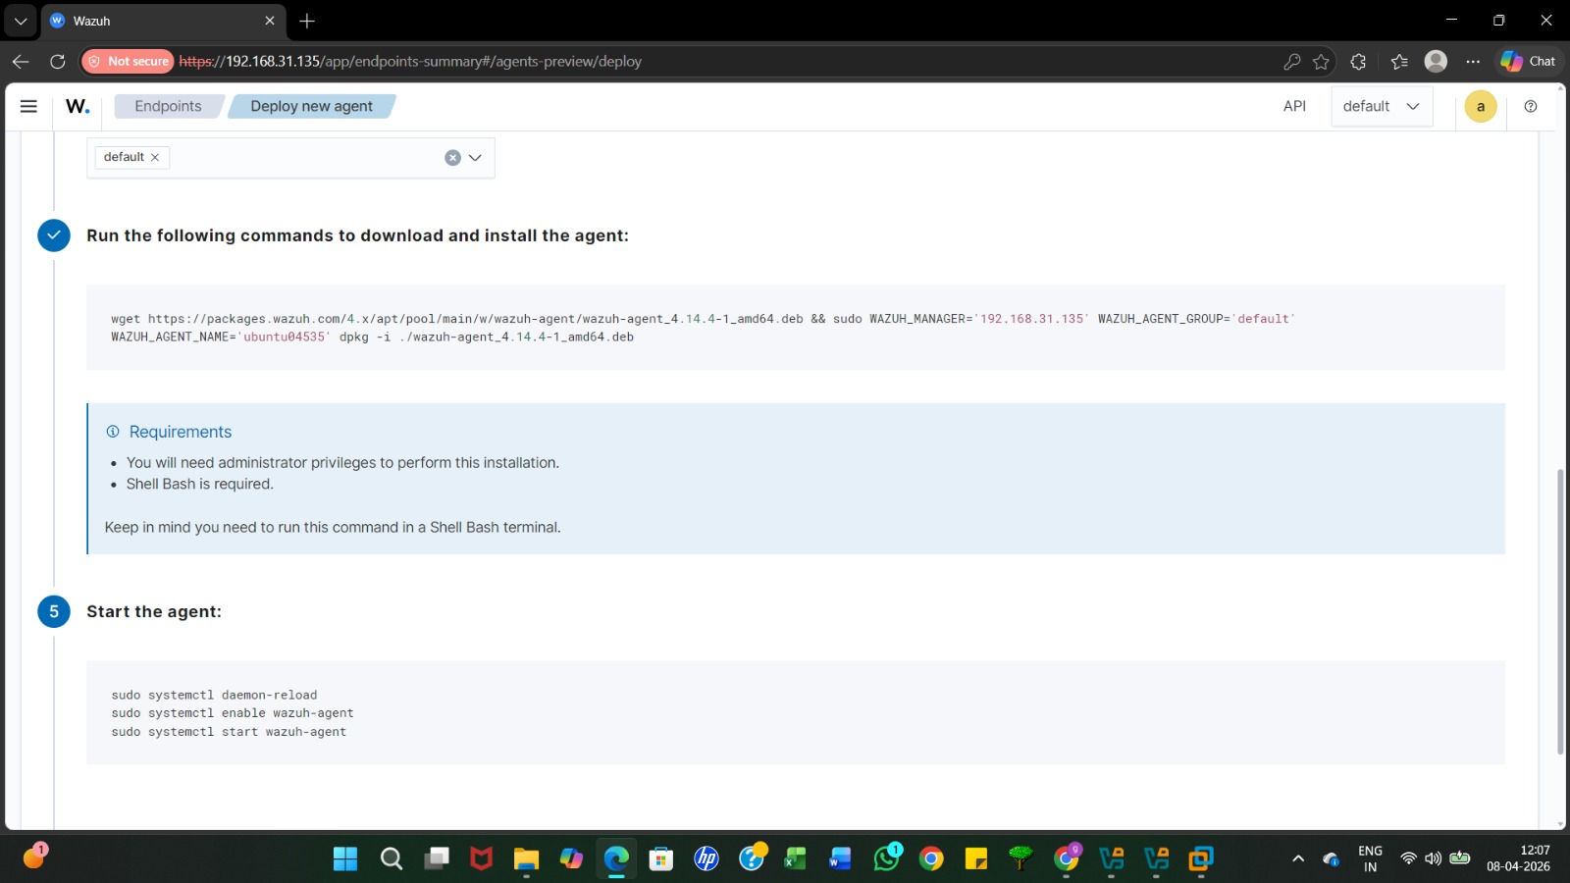Expand the agent group dropdown chevron
The height and width of the screenshot is (883, 1570).
click(475, 158)
